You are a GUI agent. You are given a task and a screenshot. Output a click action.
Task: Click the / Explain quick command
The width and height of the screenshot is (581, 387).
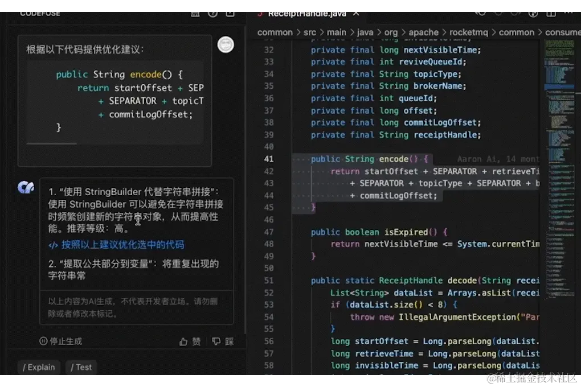(39, 367)
